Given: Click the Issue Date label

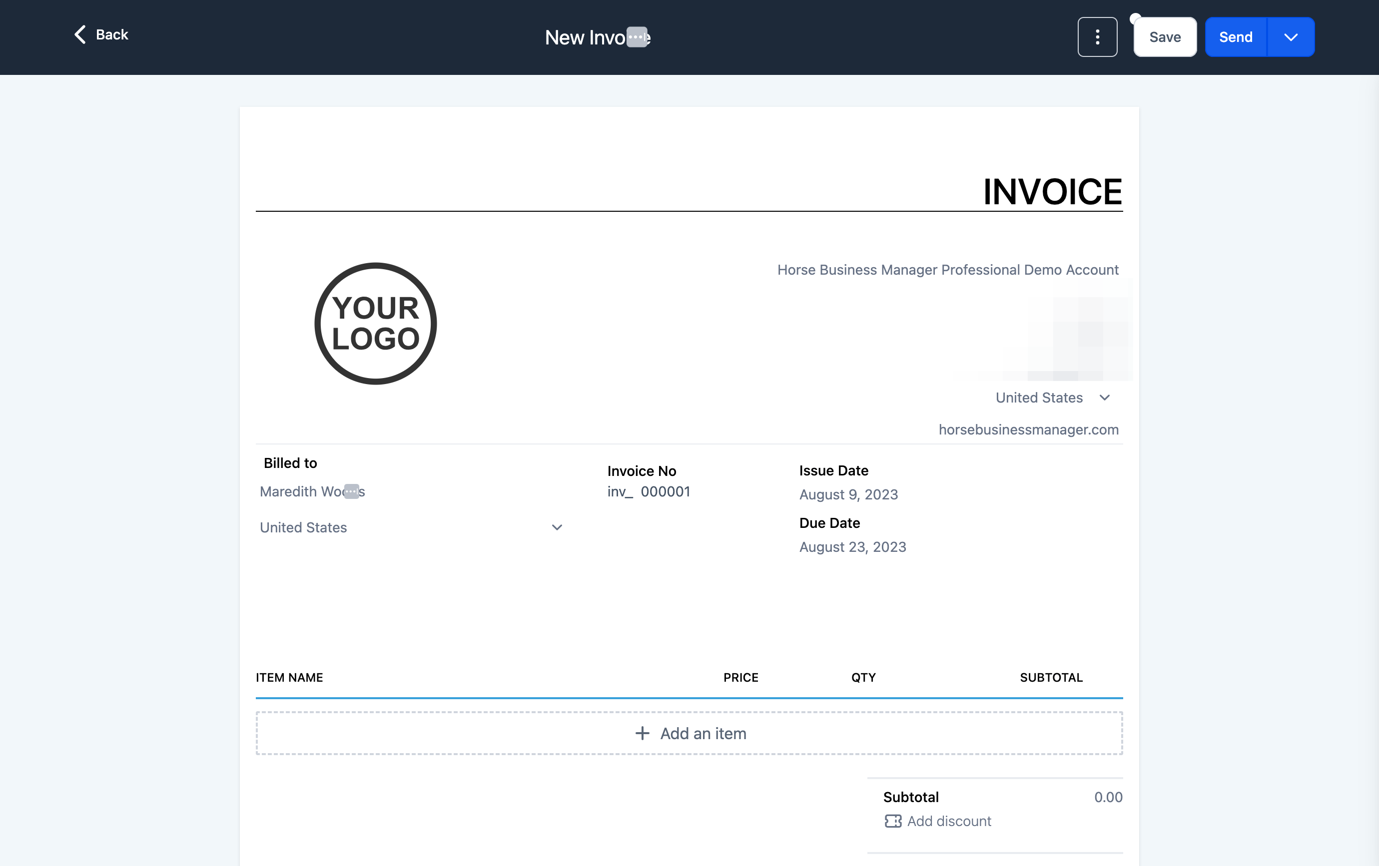Looking at the screenshot, I should click(834, 470).
